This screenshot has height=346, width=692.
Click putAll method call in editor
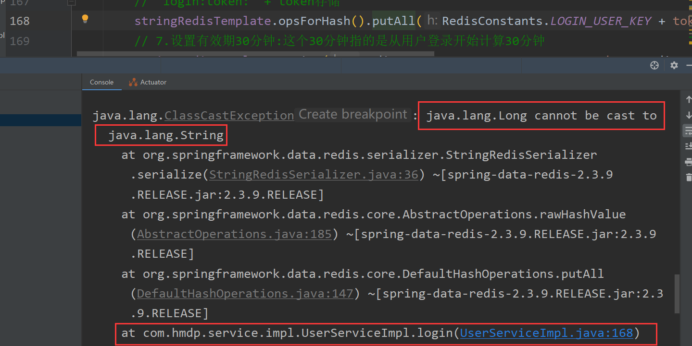pyautogui.click(x=394, y=21)
